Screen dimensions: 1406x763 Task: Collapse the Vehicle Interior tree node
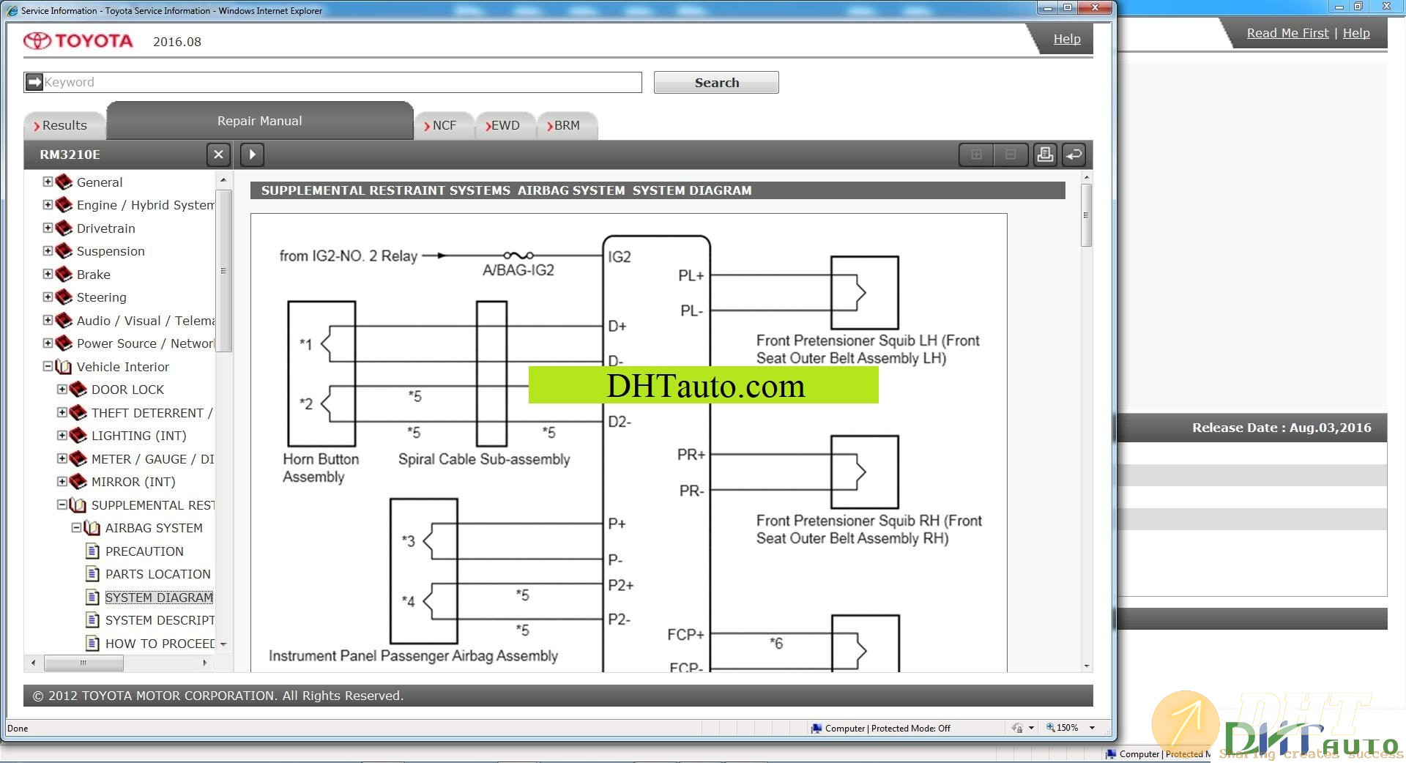(48, 366)
